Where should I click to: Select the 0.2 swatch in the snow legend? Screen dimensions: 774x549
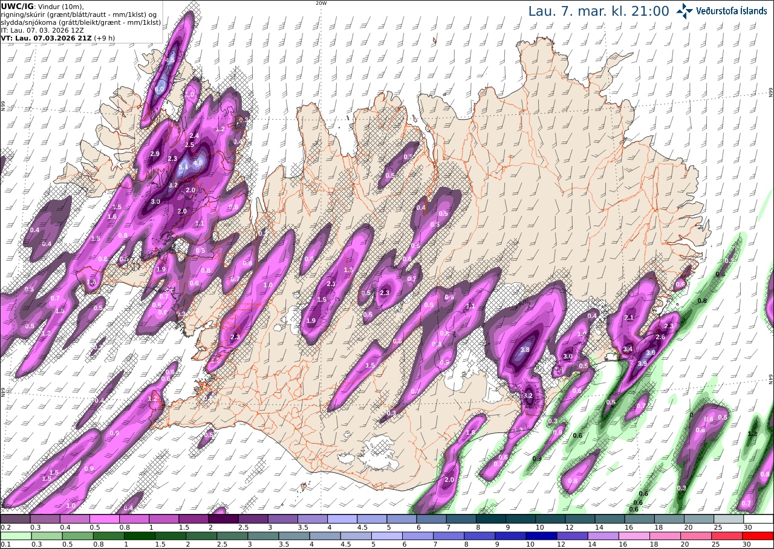tap(15, 519)
